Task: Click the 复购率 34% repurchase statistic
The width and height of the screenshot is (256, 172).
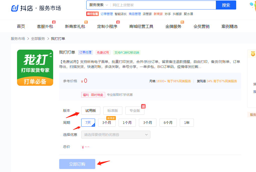Action: [217, 81]
